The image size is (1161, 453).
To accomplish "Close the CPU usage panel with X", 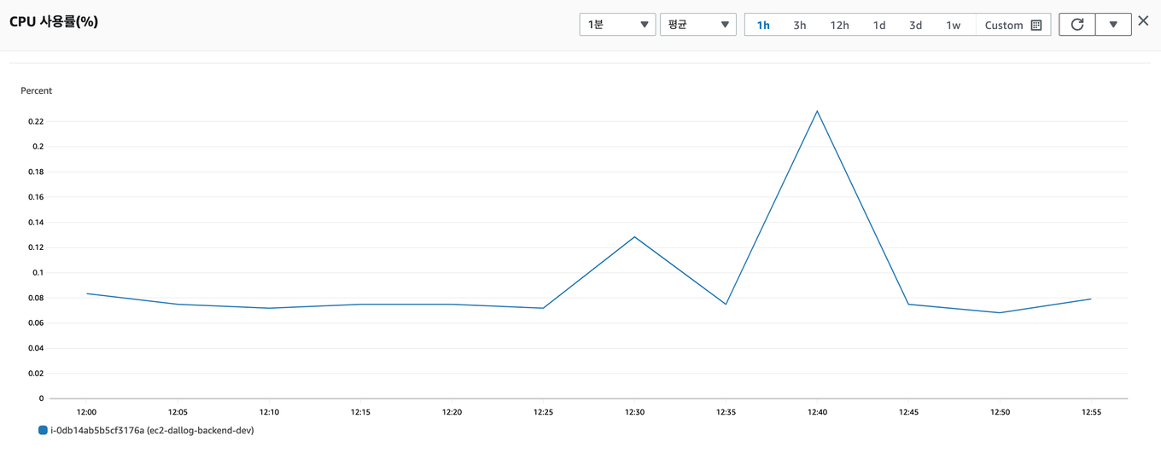I will tap(1143, 21).
